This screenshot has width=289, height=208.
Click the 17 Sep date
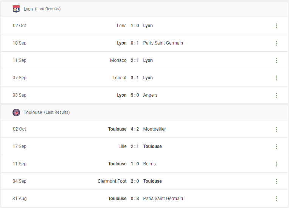coord(19,146)
